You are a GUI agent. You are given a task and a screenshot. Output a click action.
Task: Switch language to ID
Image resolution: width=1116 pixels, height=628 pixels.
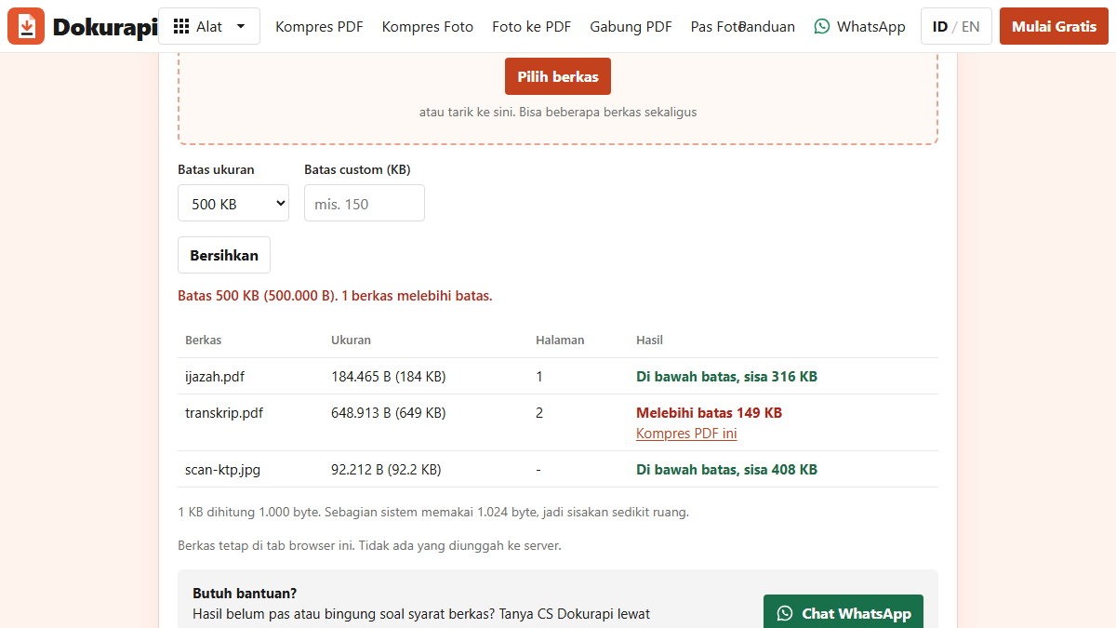[940, 27]
